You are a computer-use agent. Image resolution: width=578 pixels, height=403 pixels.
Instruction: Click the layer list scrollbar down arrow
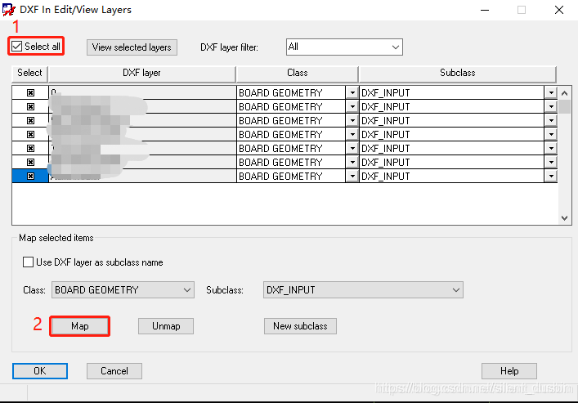(x=564, y=218)
